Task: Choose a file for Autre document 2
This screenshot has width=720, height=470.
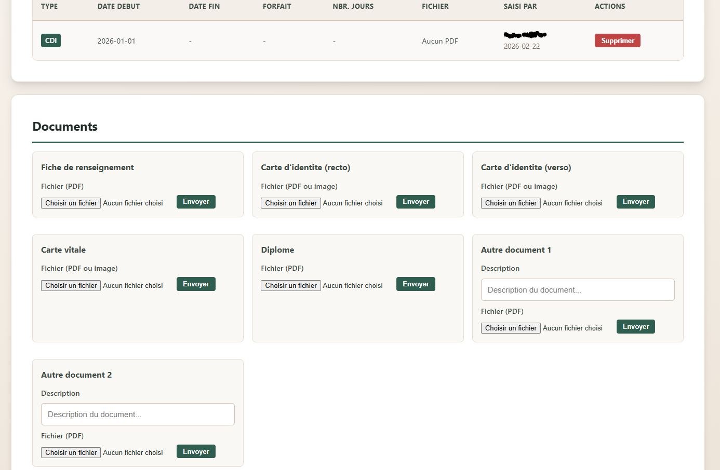Action: (x=71, y=452)
